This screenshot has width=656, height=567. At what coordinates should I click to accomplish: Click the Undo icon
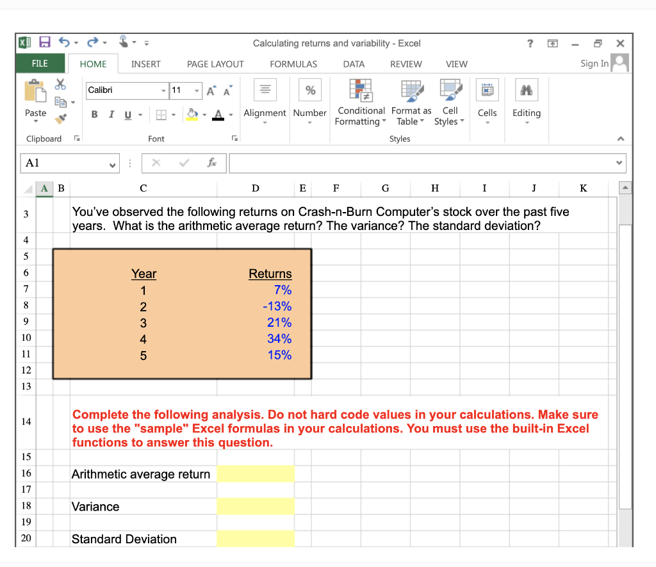[64, 41]
